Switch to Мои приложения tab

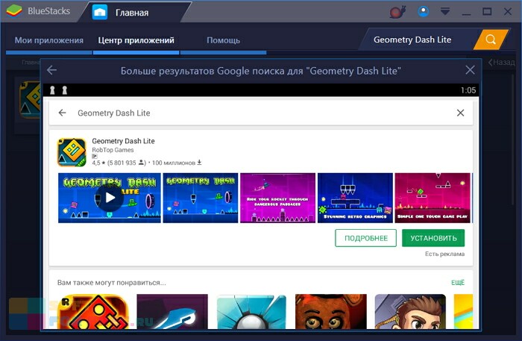pos(49,40)
